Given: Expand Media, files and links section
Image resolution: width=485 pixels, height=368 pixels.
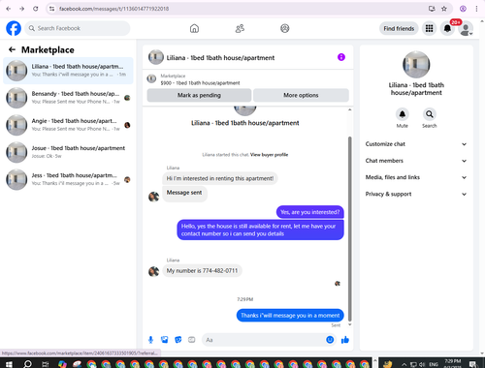Looking at the screenshot, I should click(x=416, y=177).
